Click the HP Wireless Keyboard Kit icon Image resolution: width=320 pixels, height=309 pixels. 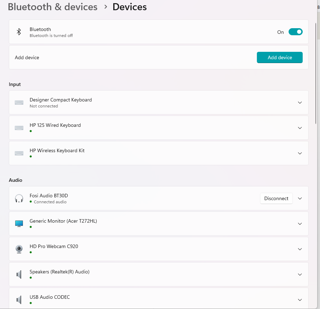(19, 153)
